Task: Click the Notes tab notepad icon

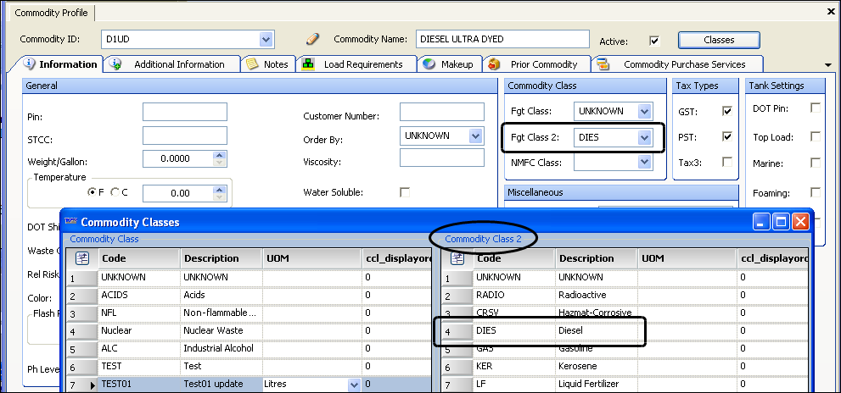Action: pyautogui.click(x=252, y=64)
